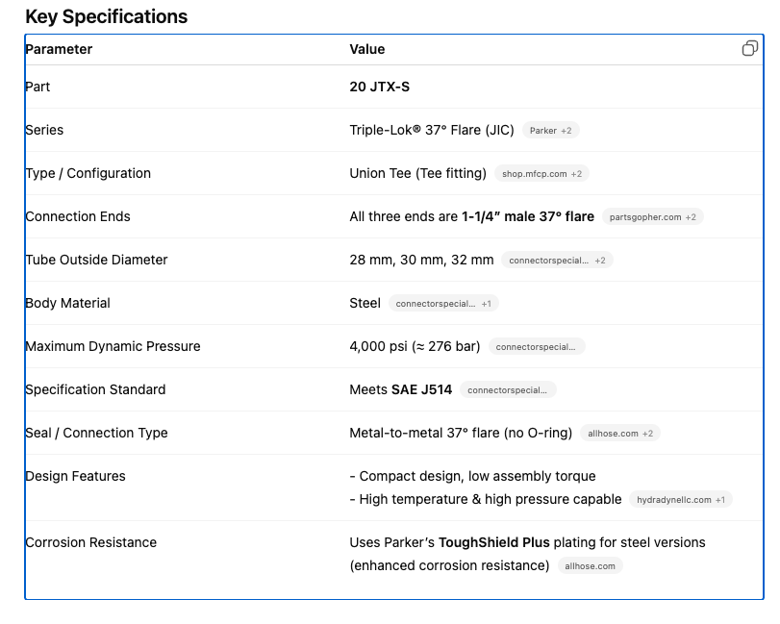780x624 pixels.
Task: Click the source chip next to Steel
Action: 443,304
